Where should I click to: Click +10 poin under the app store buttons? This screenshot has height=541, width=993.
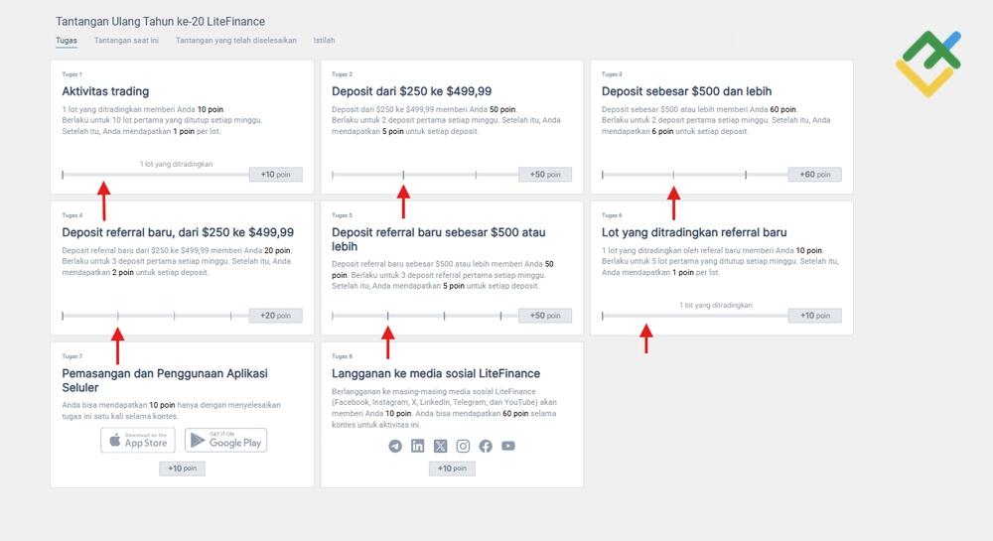[x=183, y=469]
